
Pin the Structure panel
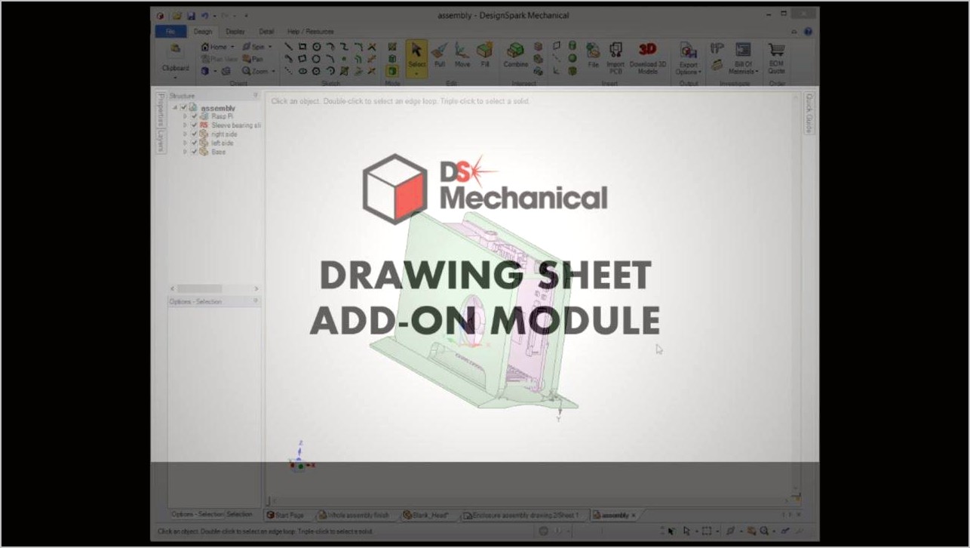tap(255, 96)
